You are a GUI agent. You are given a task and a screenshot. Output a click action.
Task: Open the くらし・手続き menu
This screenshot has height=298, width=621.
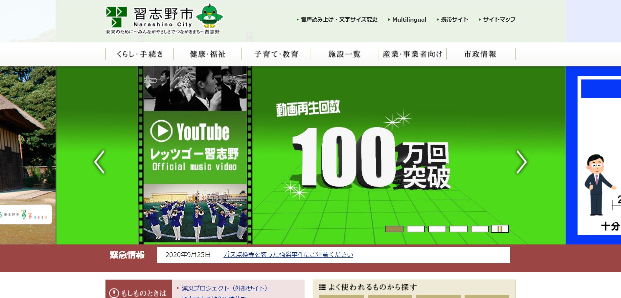(x=140, y=54)
